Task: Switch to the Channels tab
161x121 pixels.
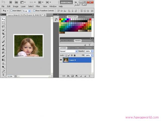Action: [x=72, y=48]
